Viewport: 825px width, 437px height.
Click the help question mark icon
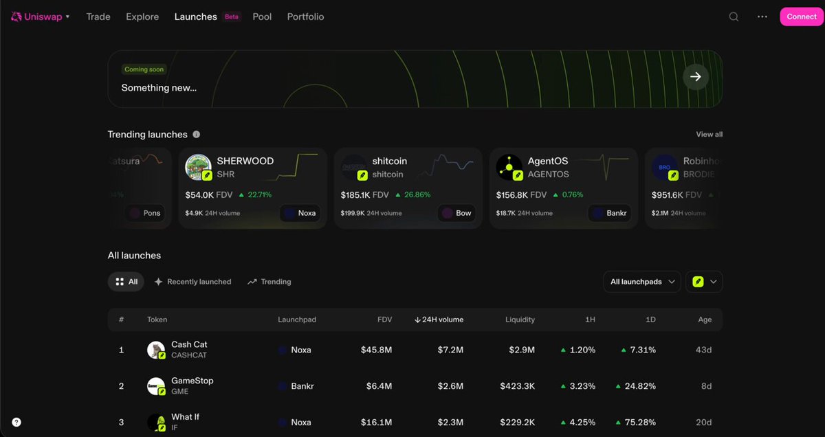coord(16,423)
